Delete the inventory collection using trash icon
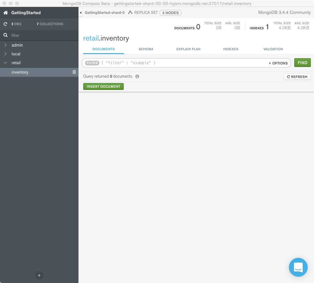 74,72
